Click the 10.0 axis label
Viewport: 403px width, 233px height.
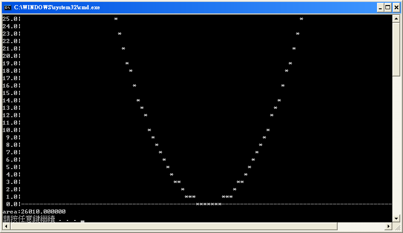10,130
